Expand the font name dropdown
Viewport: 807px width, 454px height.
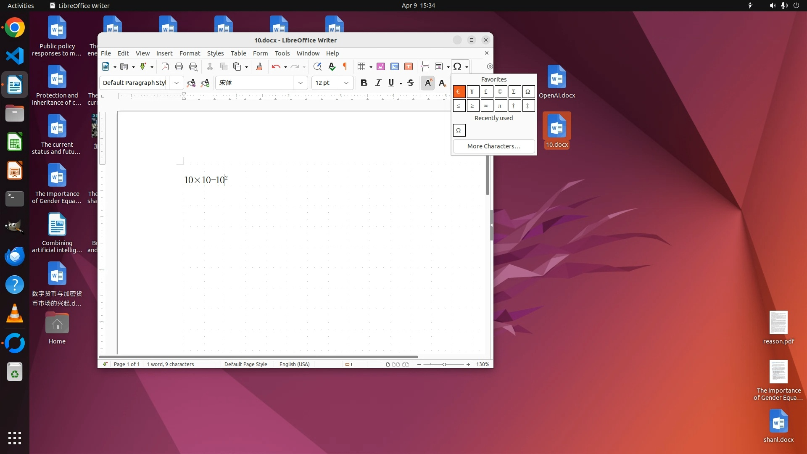coord(300,83)
